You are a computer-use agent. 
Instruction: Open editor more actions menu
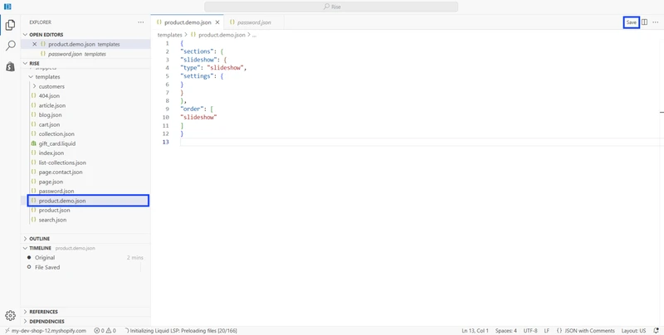655,22
